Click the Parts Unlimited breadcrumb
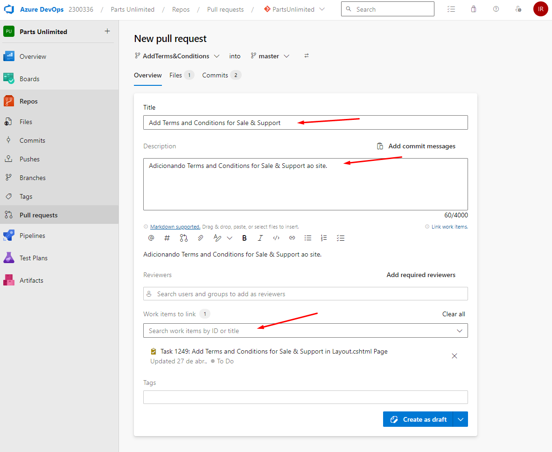This screenshot has height=452, width=552. pyautogui.click(x=133, y=9)
